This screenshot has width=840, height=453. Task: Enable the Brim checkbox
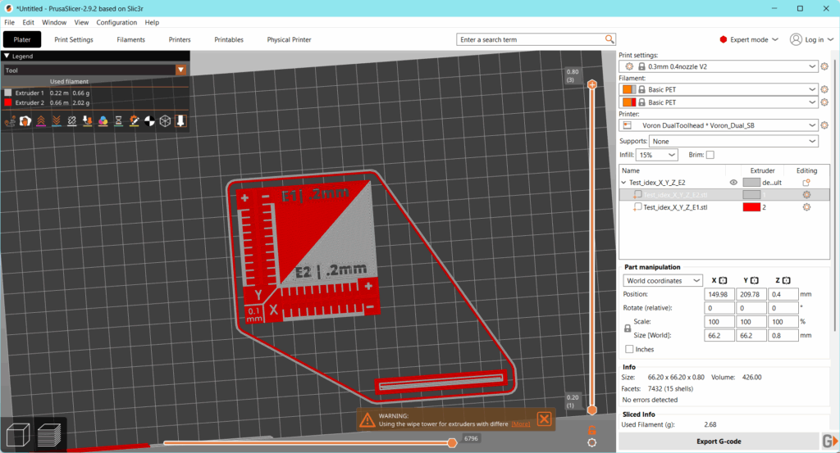710,155
